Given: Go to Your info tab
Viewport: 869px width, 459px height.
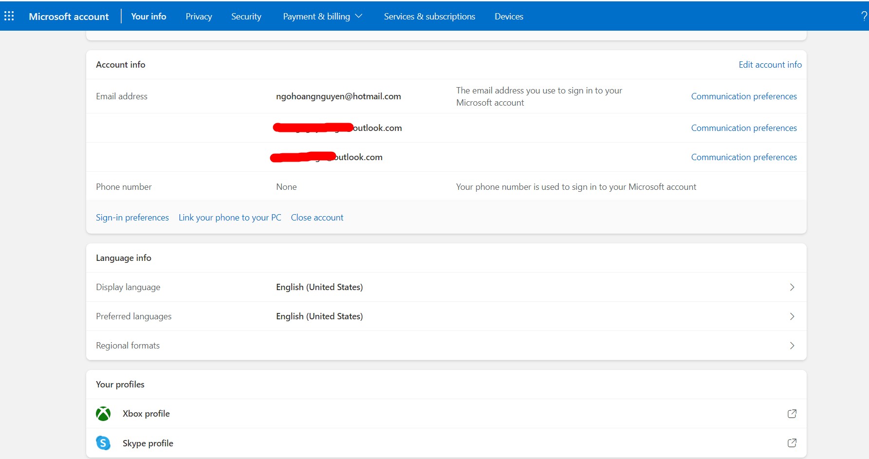Looking at the screenshot, I should coord(148,16).
